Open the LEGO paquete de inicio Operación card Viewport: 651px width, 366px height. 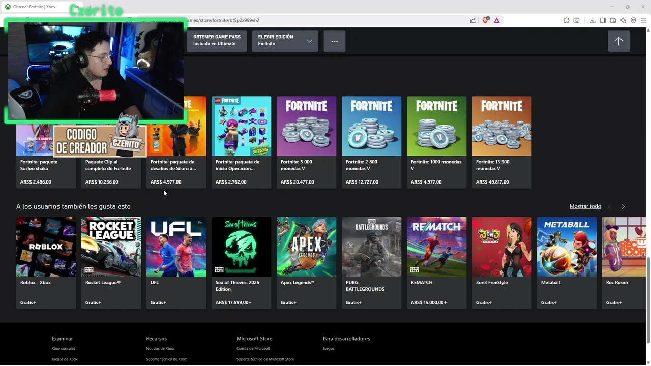point(241,142)
